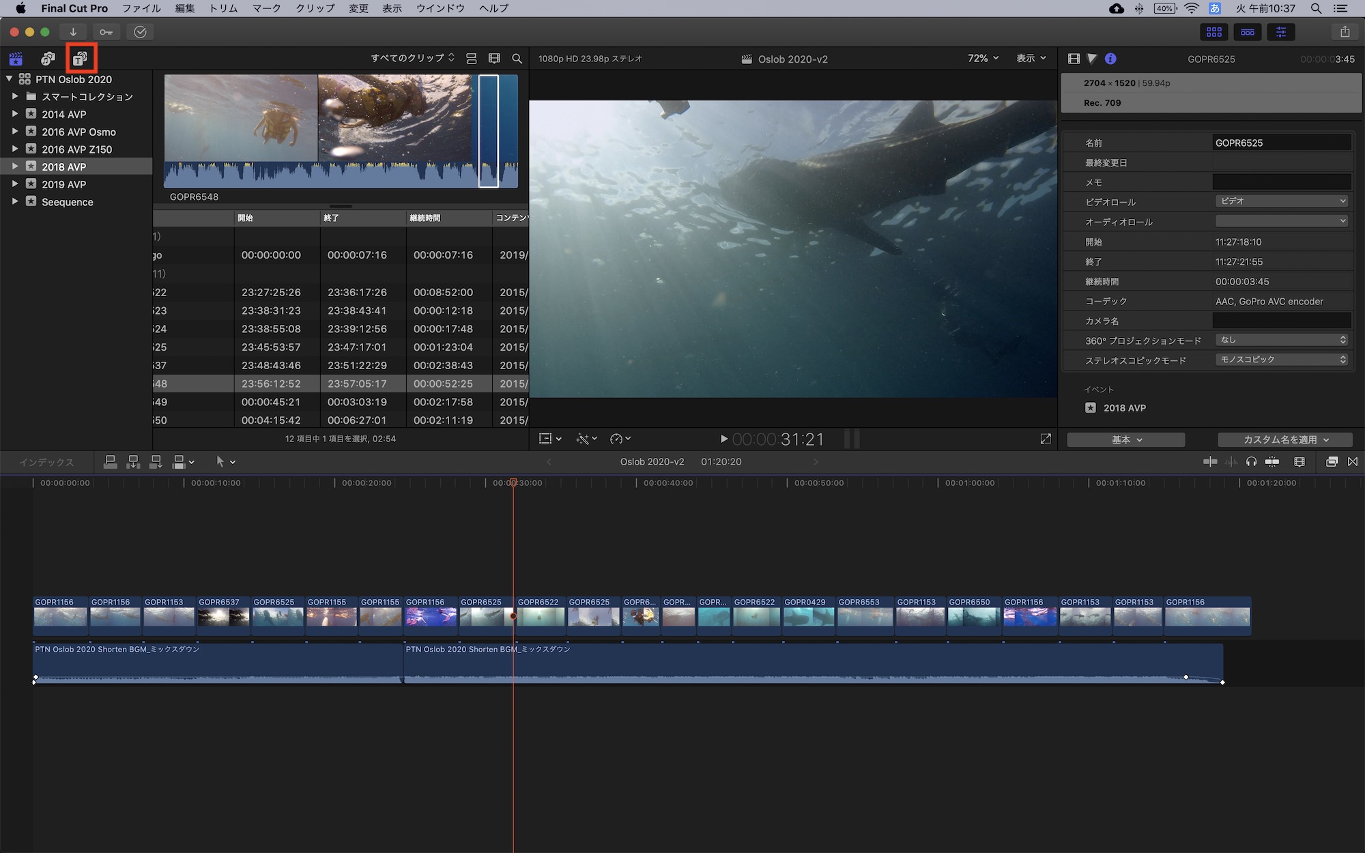Expand the 2019 AVP event
1365x853 pixels.
point(14,184)
